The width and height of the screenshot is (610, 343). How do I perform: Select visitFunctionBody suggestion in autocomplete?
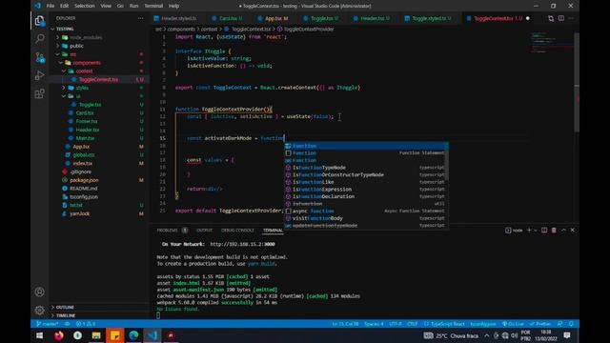click(365, 218)
